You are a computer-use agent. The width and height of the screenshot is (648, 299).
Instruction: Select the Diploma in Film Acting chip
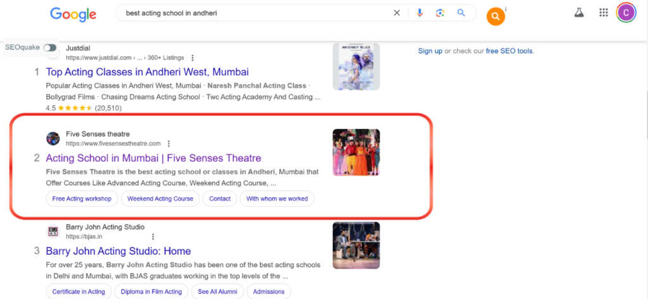[x=151, y=291]
